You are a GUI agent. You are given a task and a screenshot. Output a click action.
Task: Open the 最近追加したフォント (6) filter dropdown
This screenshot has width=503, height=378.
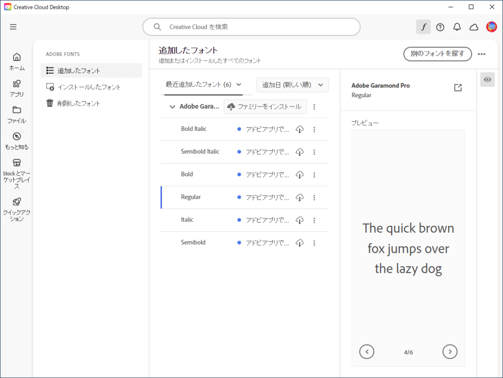203,84
